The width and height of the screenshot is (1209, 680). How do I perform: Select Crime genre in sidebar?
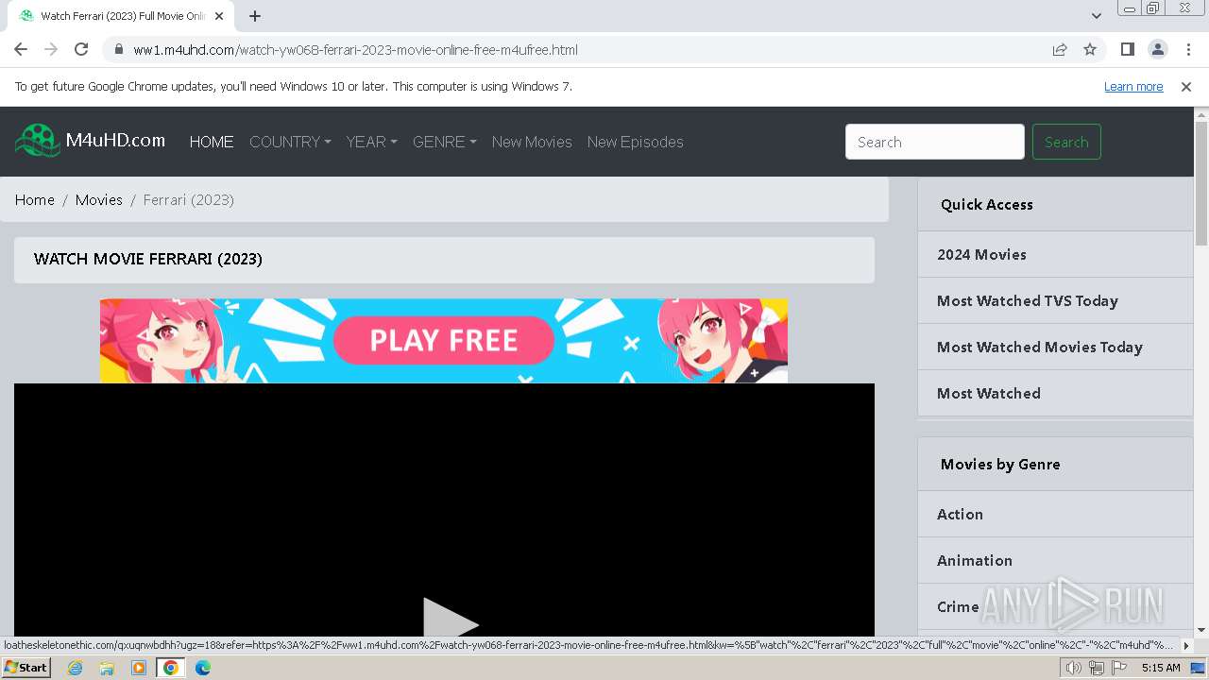(958, 606)
